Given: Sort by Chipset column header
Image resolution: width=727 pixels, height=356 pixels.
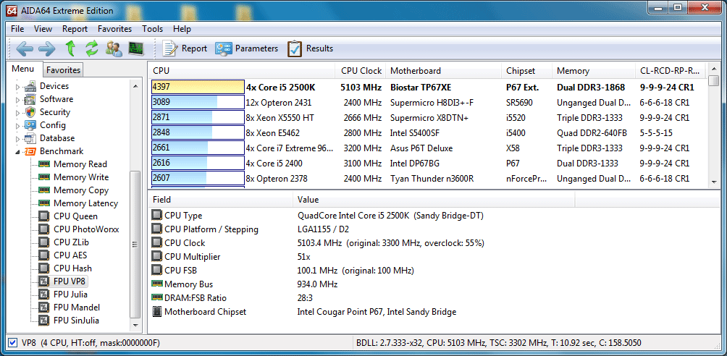Looking at the screenshot, I should 526,71.
